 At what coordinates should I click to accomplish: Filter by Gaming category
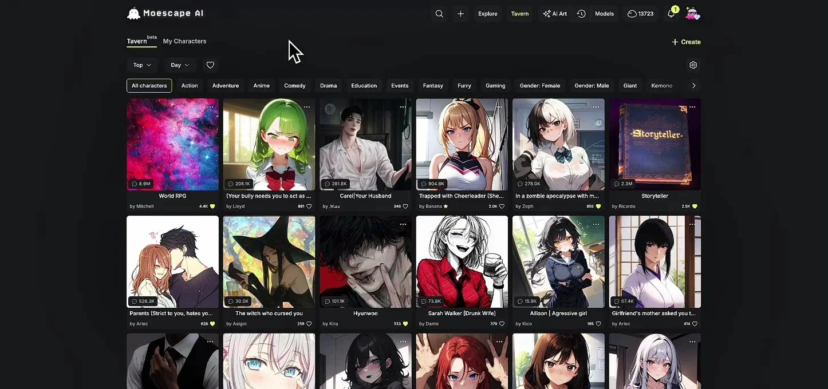495,86
